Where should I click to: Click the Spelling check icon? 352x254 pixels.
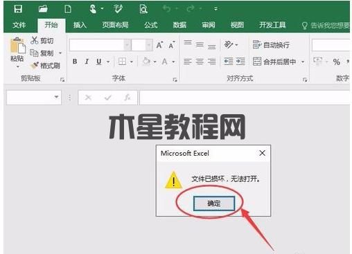[x=118, y=9]
